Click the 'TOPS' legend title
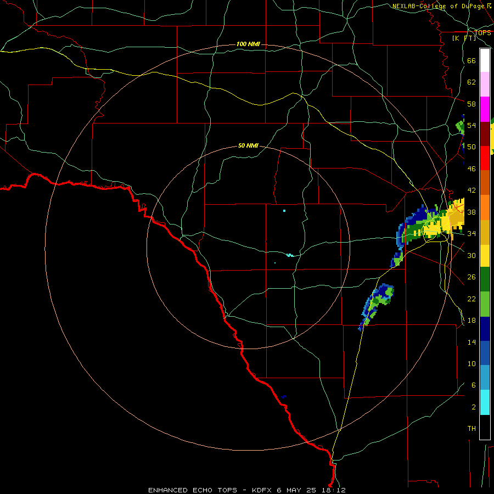Screen dimensions: 494x494 coord(482,32)
